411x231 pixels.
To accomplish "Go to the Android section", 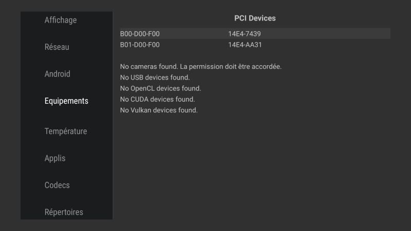I will [x=58, y=74].
